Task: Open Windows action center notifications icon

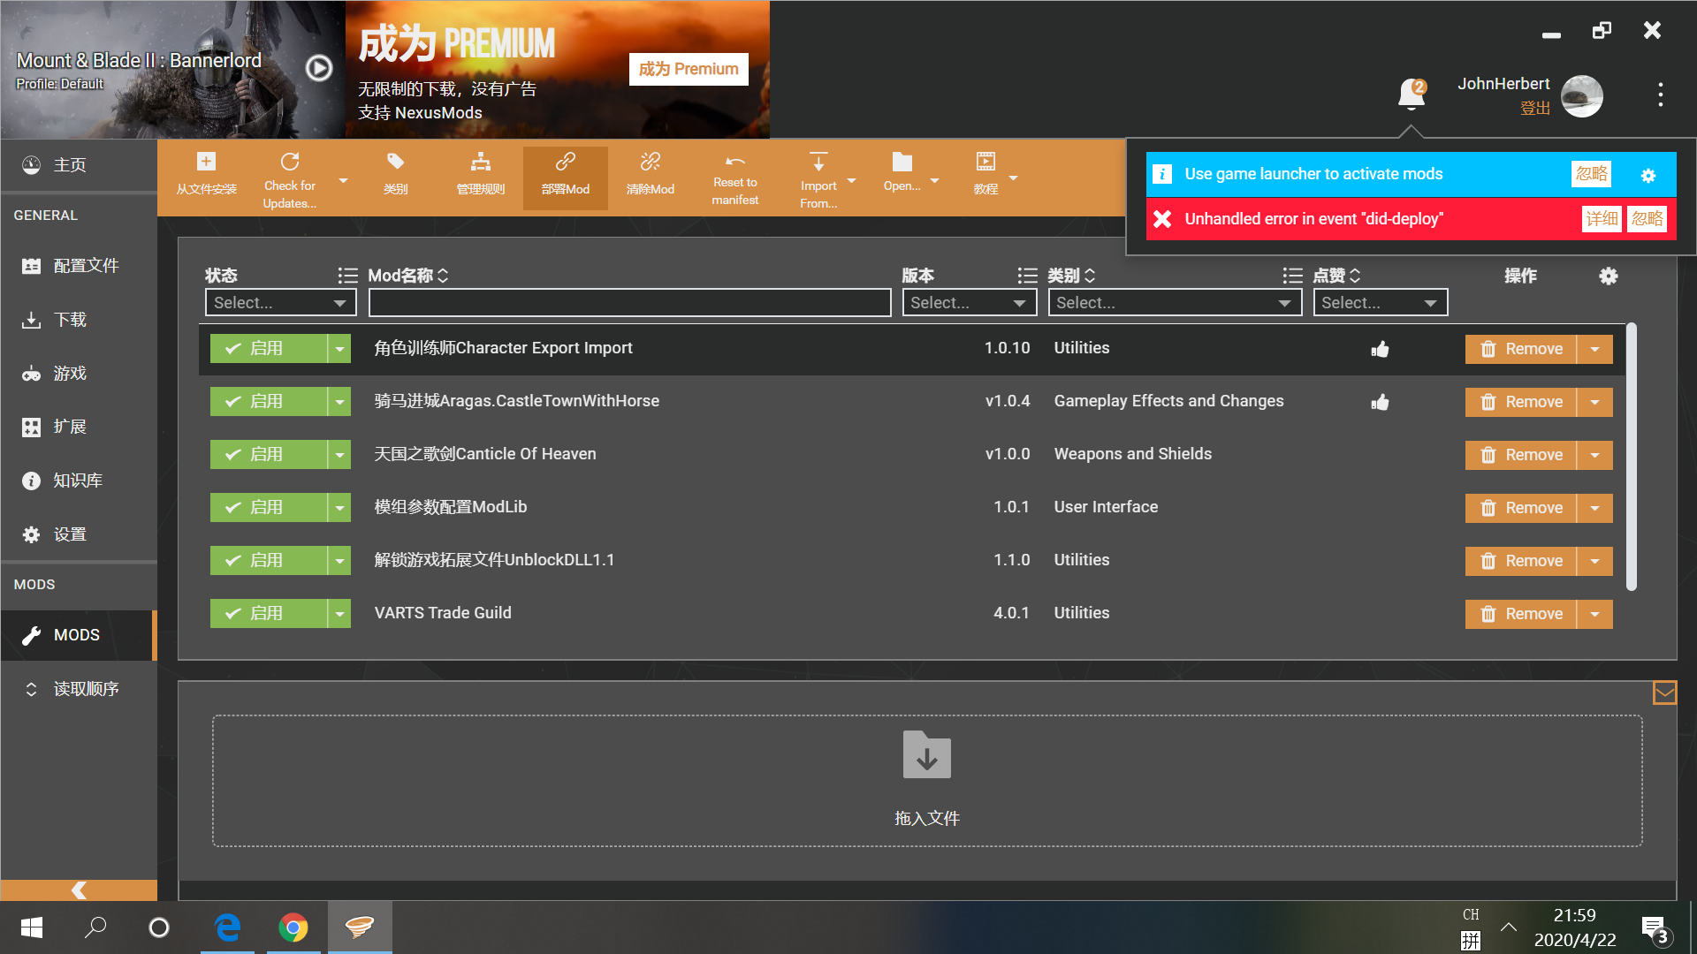Action: click(1655, 929)
